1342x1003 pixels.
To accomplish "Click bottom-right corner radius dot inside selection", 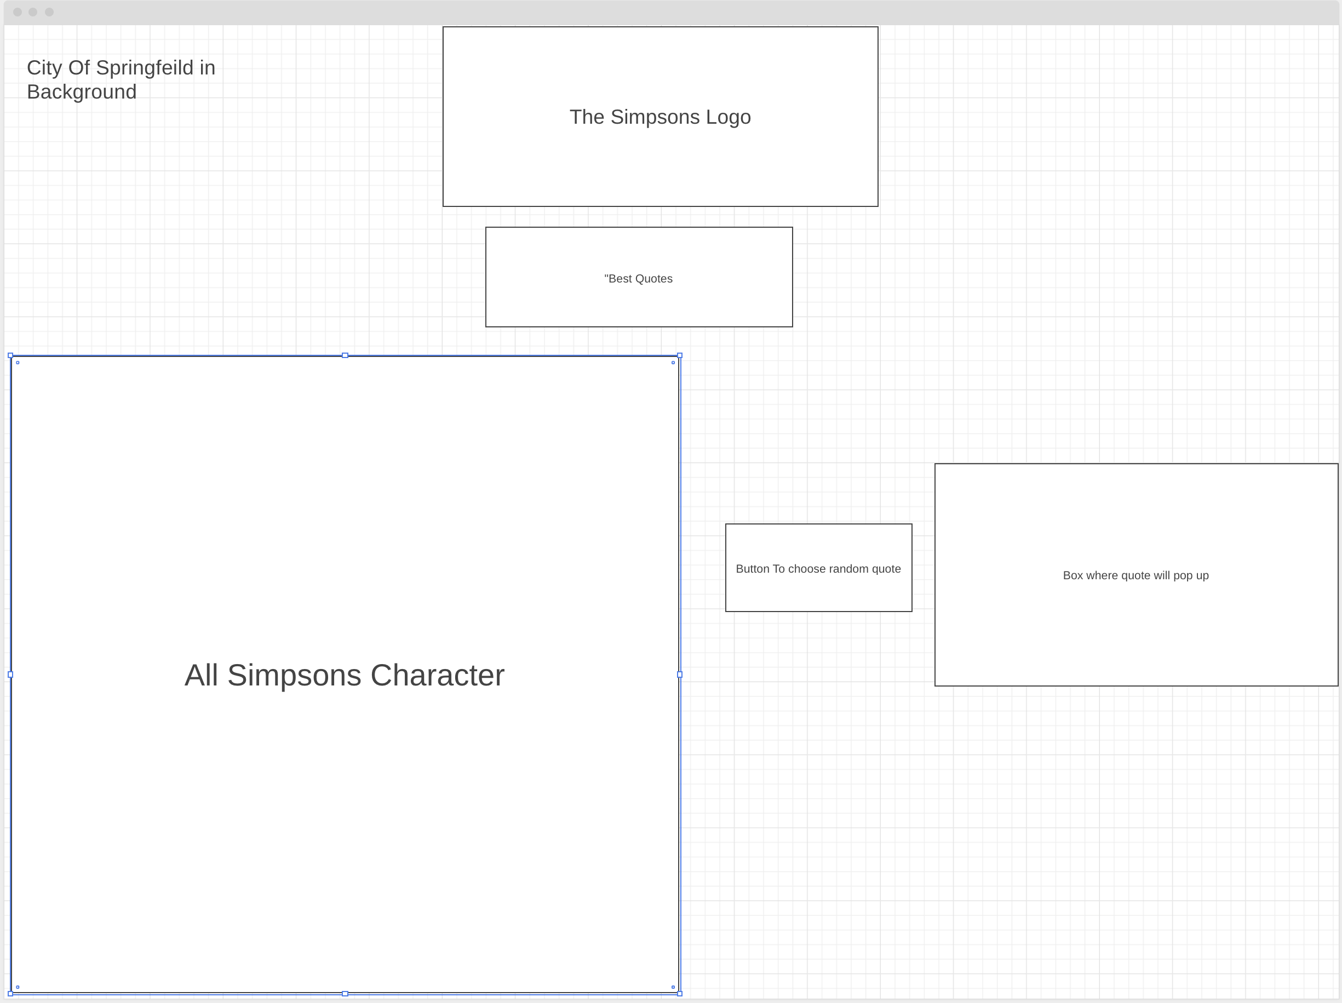I will point(673,987).
